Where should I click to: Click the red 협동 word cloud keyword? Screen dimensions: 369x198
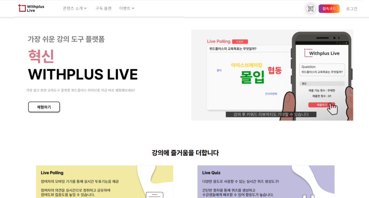pos(275,70)
